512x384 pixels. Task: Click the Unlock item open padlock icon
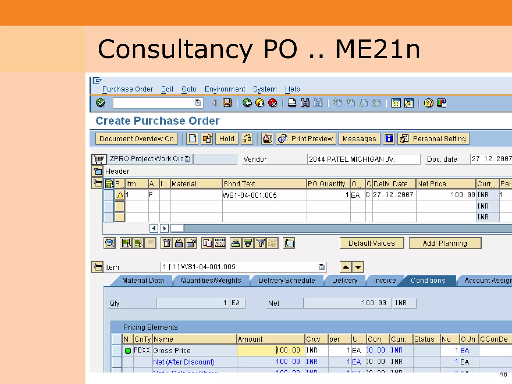pyautogui.click(x=191, y=243)
